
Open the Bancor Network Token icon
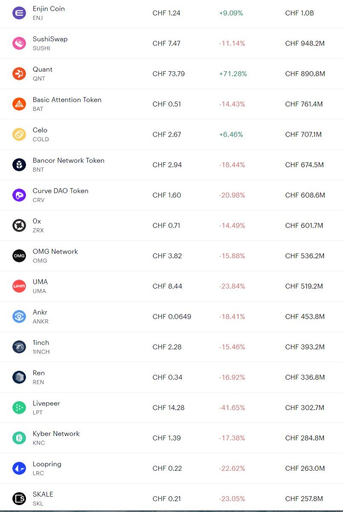tap(19, 165)
